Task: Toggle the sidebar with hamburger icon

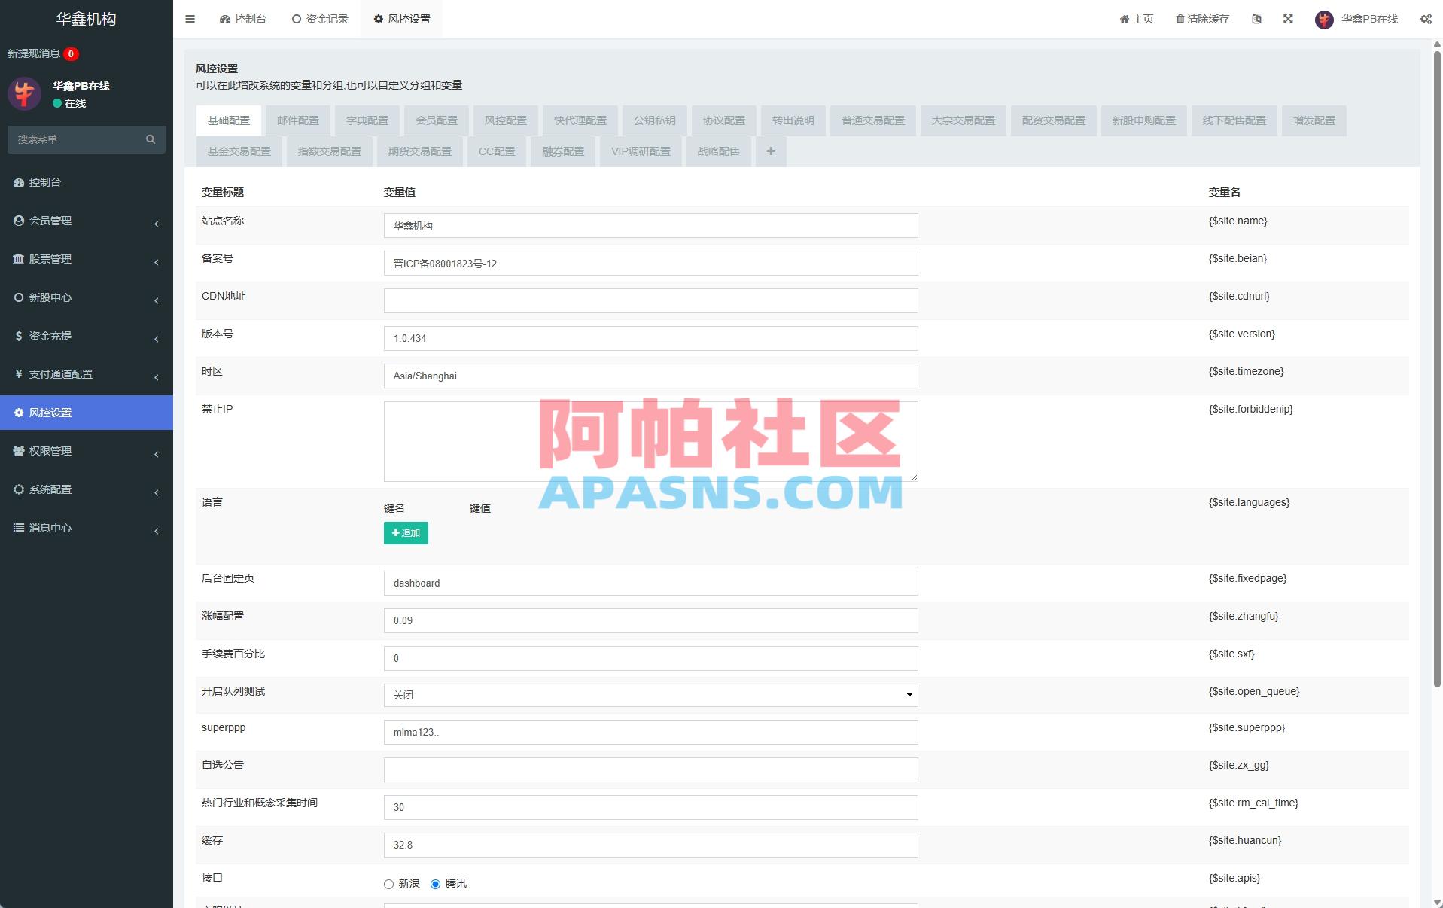Action: 190,19
